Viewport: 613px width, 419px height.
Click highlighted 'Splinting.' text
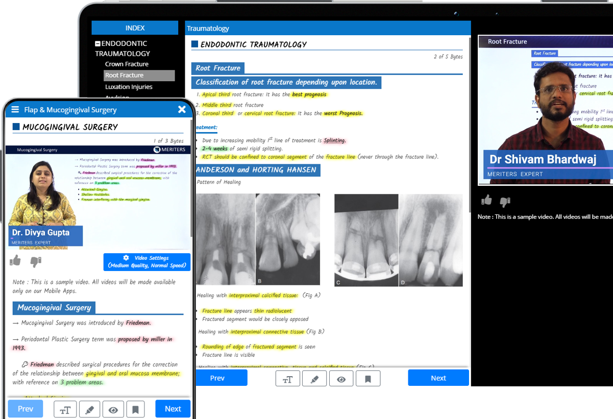335,140
